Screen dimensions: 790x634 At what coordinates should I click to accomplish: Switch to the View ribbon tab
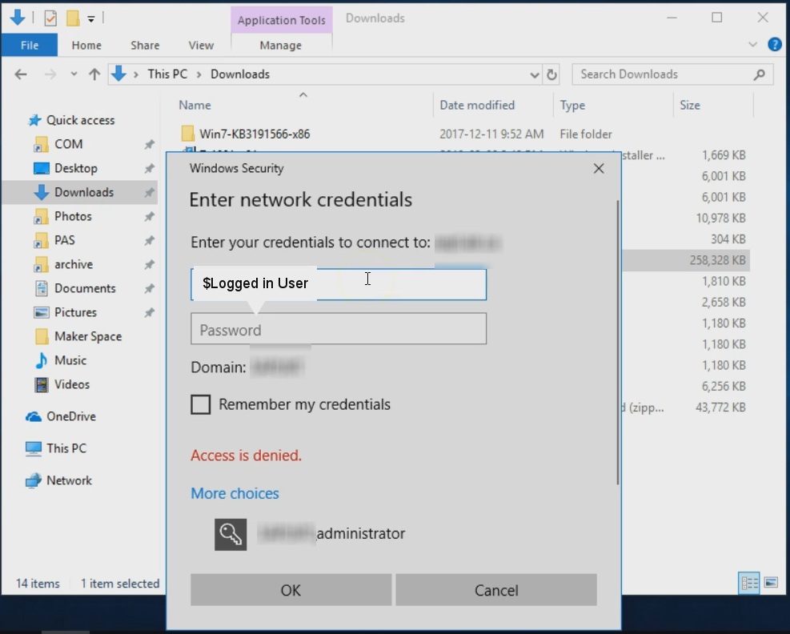(201, 45)
